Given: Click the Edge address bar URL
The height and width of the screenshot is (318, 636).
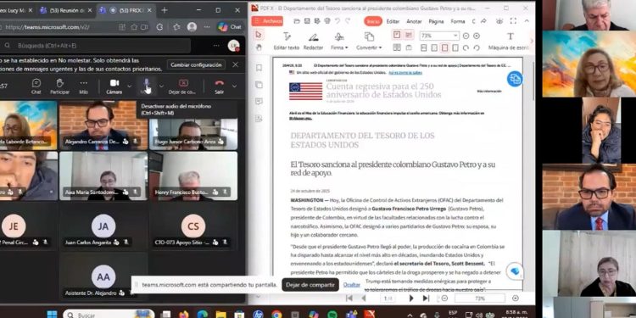Looking at the screenshot, I should [47, 27].
